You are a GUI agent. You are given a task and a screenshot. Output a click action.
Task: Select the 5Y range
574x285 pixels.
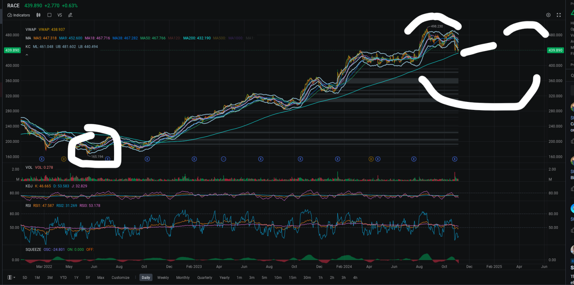click(88, 277)
